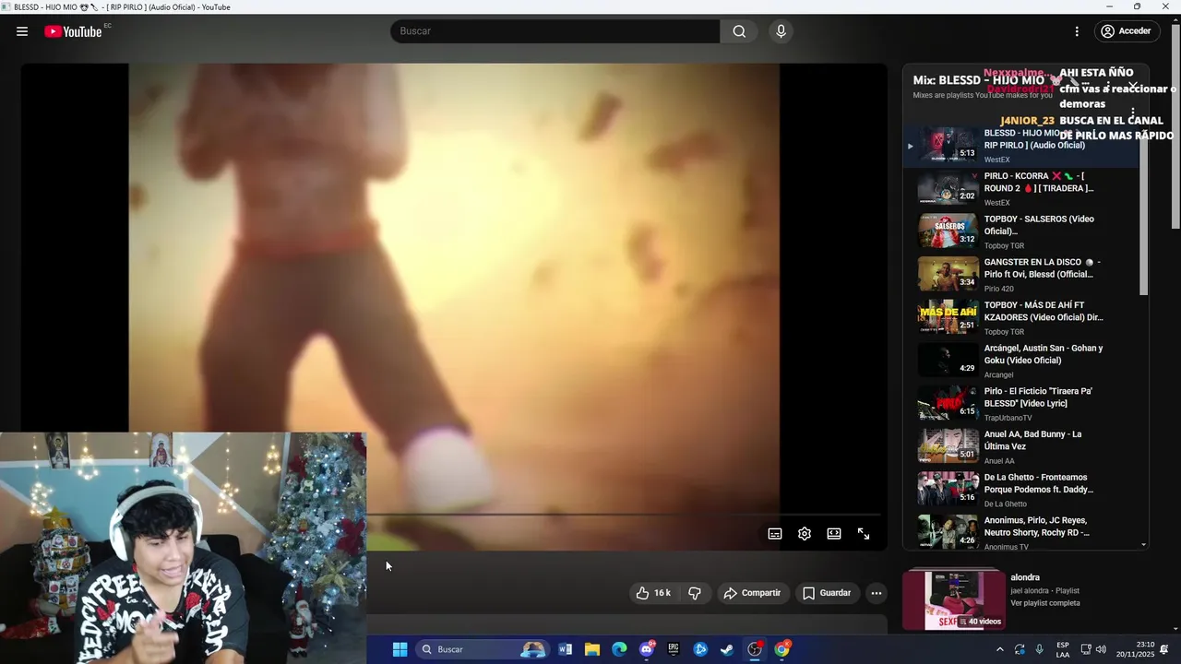This screenshot has height=664, width=1181.
Task: Sign in with the Acceder button
Action: [x=1127, y=31]
